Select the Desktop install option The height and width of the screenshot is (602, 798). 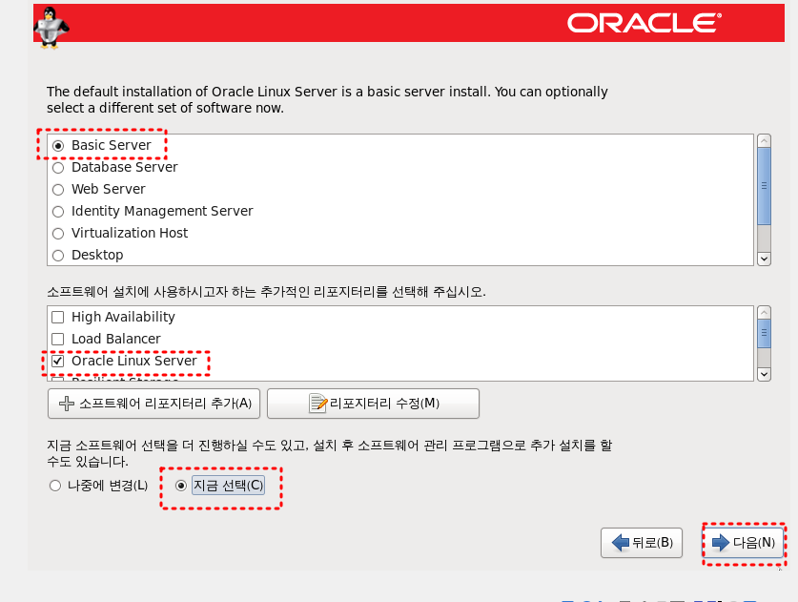point(58,255)
